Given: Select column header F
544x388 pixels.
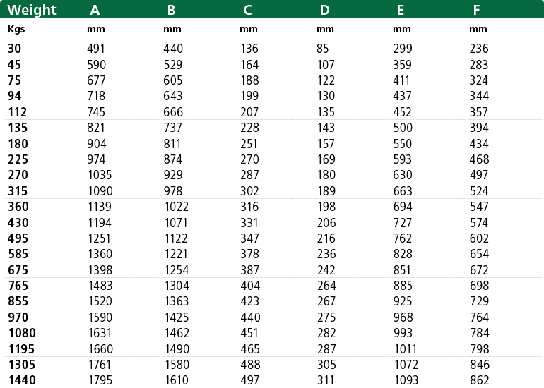Looking at the screenshot, I should click(476, 10).
